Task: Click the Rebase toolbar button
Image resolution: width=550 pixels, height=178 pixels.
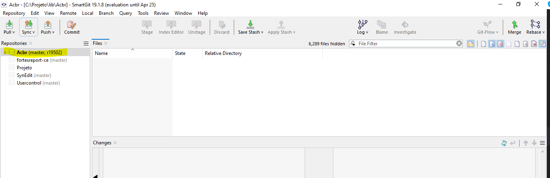Action: click(x=536, y=27)
